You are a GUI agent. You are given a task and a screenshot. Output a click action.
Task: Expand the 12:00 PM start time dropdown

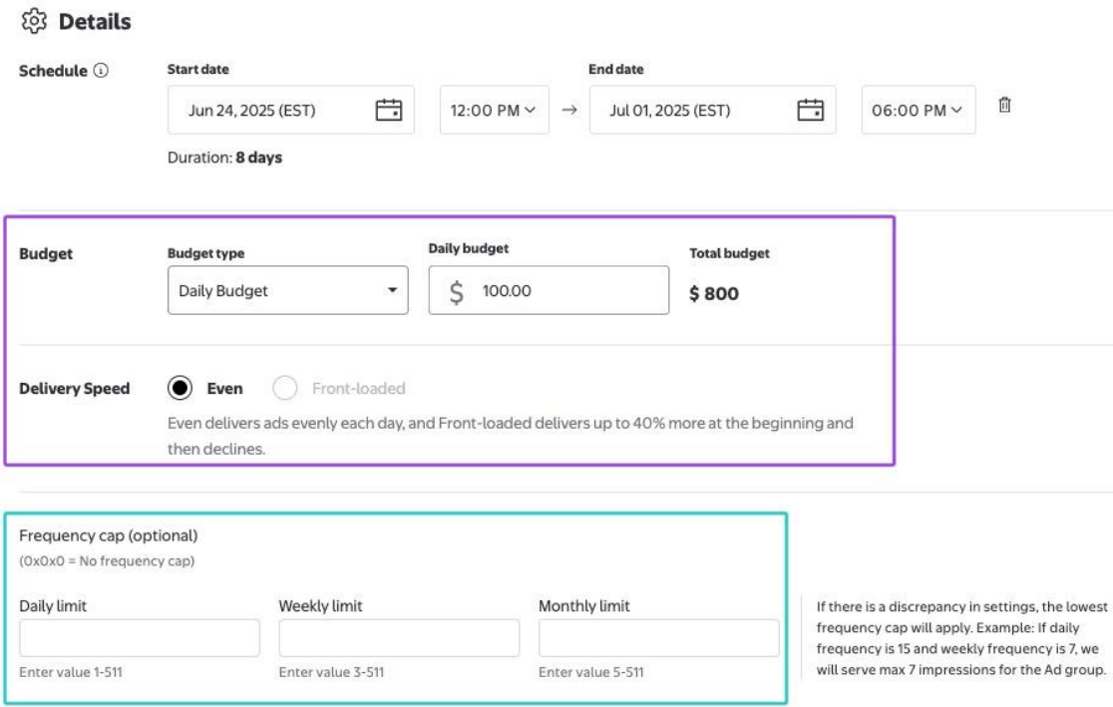click(x=494, y=111)
